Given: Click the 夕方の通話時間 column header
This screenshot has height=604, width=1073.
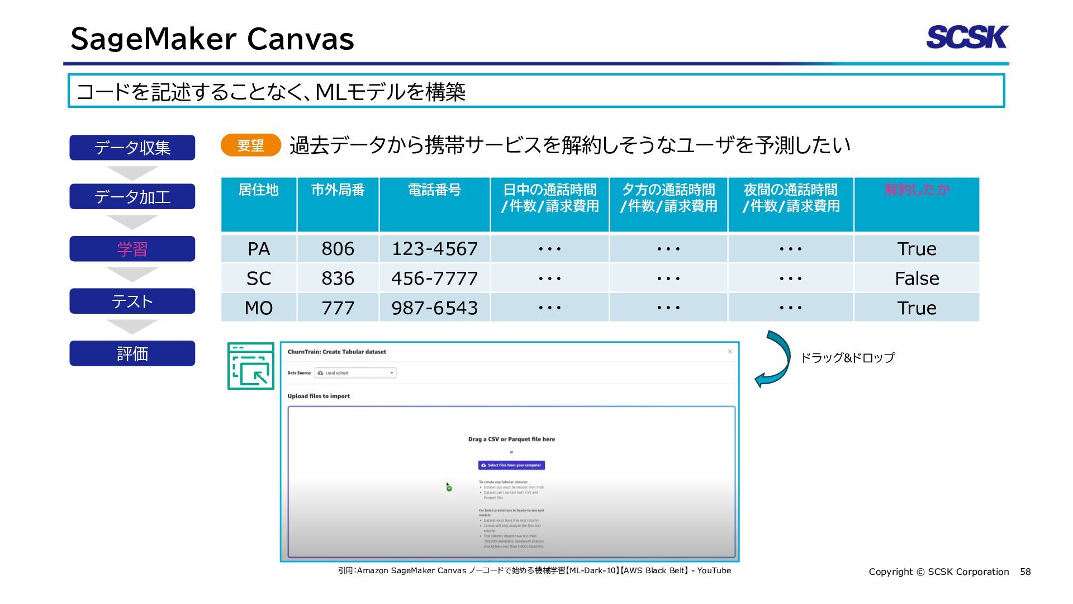Looking at the screenshot, I should pyautogui.click(x=669, y=204).
